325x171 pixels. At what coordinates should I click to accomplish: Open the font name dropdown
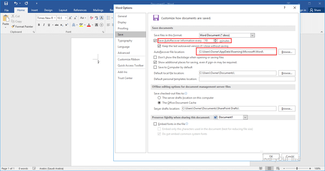click(55, 18)
